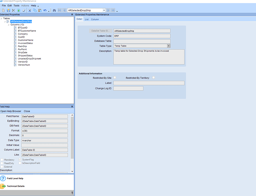Pin the Extended Properties panel
This screenshot has width=256, height=196.
pyautogui.click(x=72, y=15)
